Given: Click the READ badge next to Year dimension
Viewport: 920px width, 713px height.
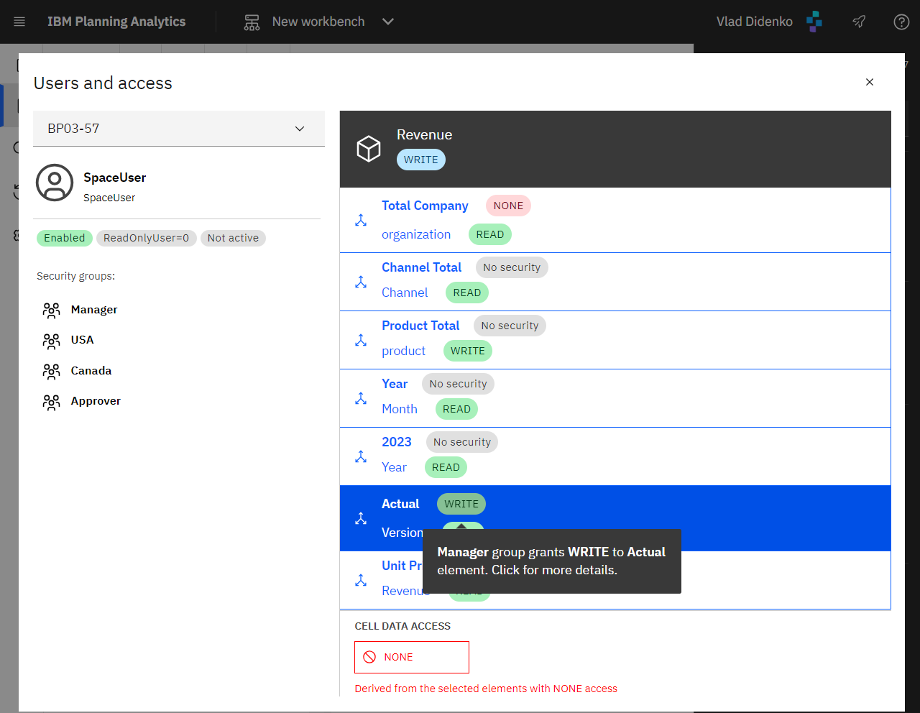Looking at the screenshot, I should pyautogui.click(x=446, y=467).
